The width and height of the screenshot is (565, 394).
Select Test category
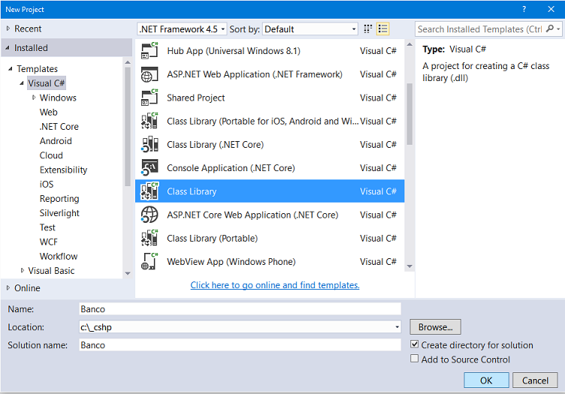pos(47,227)
